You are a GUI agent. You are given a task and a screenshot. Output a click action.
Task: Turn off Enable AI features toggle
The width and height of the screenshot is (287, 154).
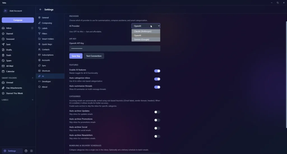(x=157, y=71)
